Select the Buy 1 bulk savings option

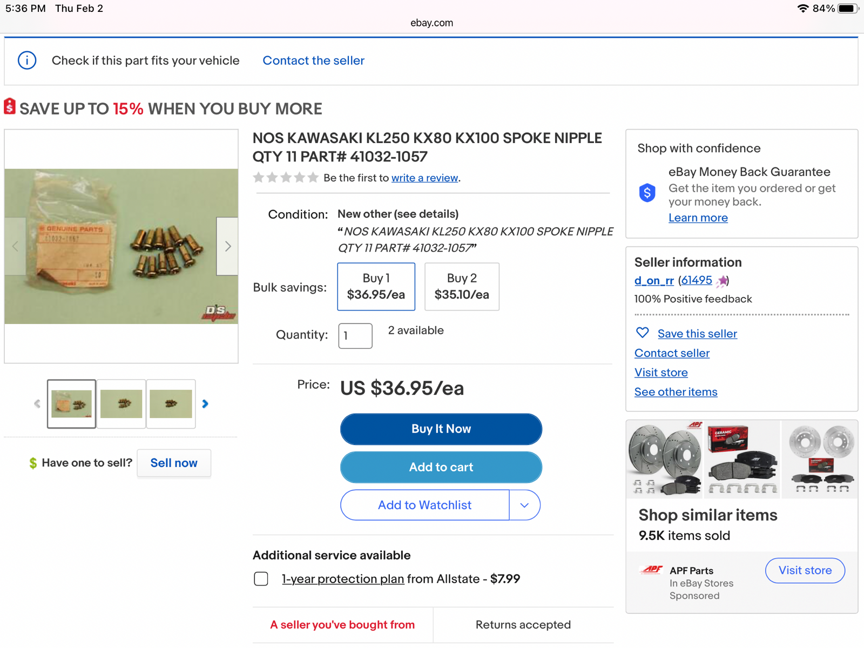coord(376,287)
